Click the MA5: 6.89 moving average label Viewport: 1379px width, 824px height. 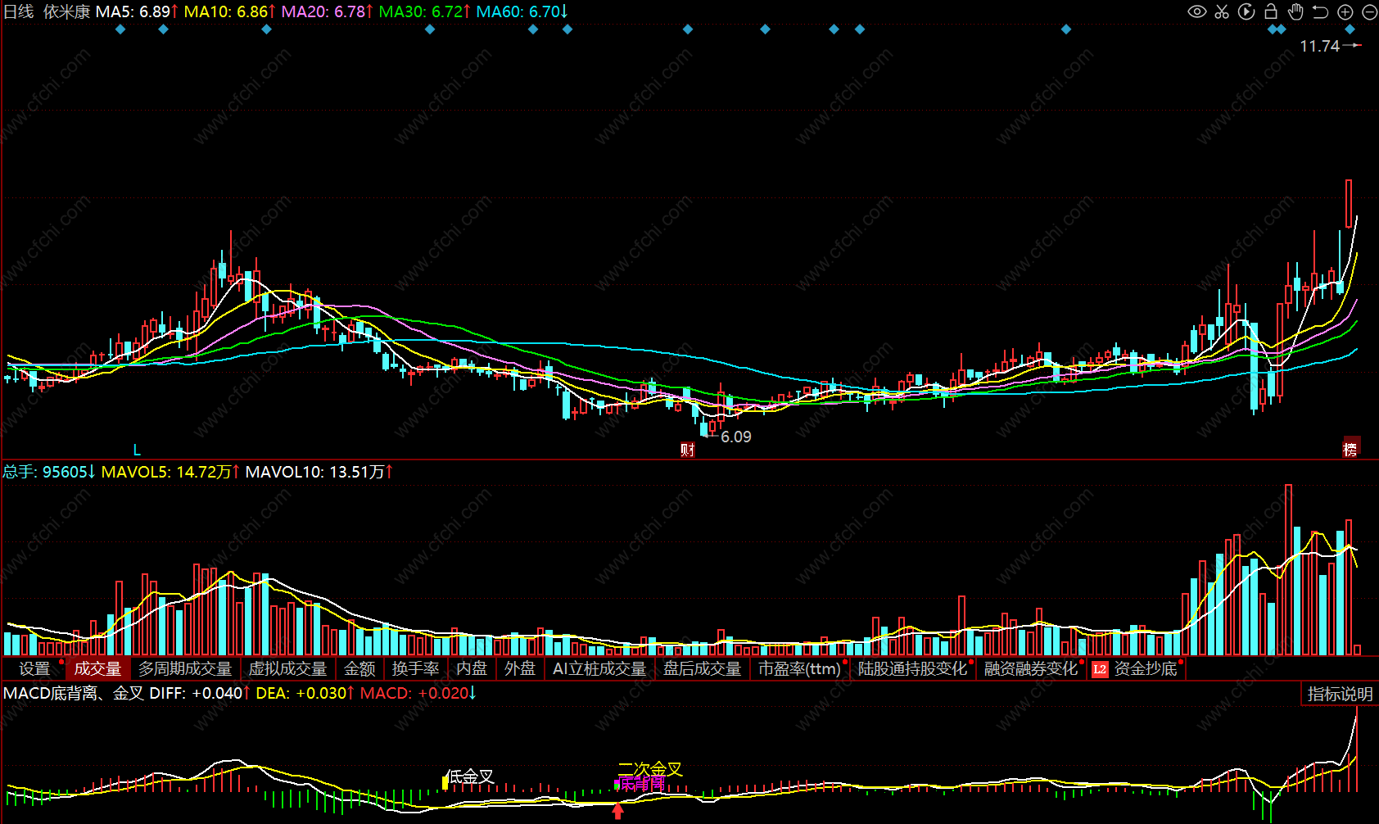point(137,11)
